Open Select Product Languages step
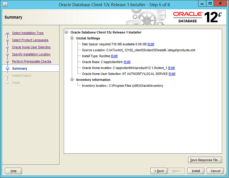Screen dimensions: 229x178 point(30,40)
